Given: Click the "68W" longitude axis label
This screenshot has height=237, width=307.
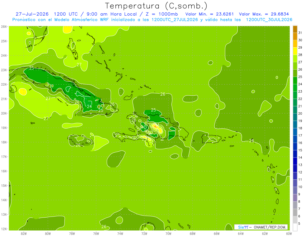Looking at the screenshot, I should tap(193, 233).
